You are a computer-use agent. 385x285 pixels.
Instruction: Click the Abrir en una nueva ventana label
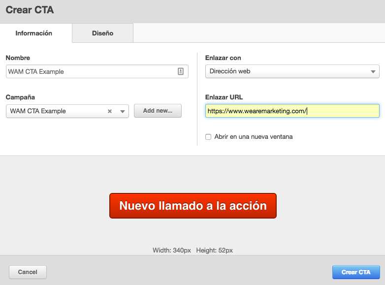[254, 137]
